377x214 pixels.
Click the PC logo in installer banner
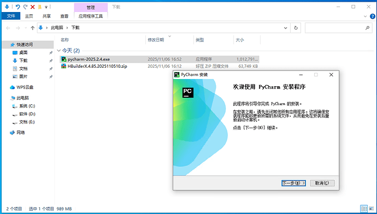(x=188, y=92)
